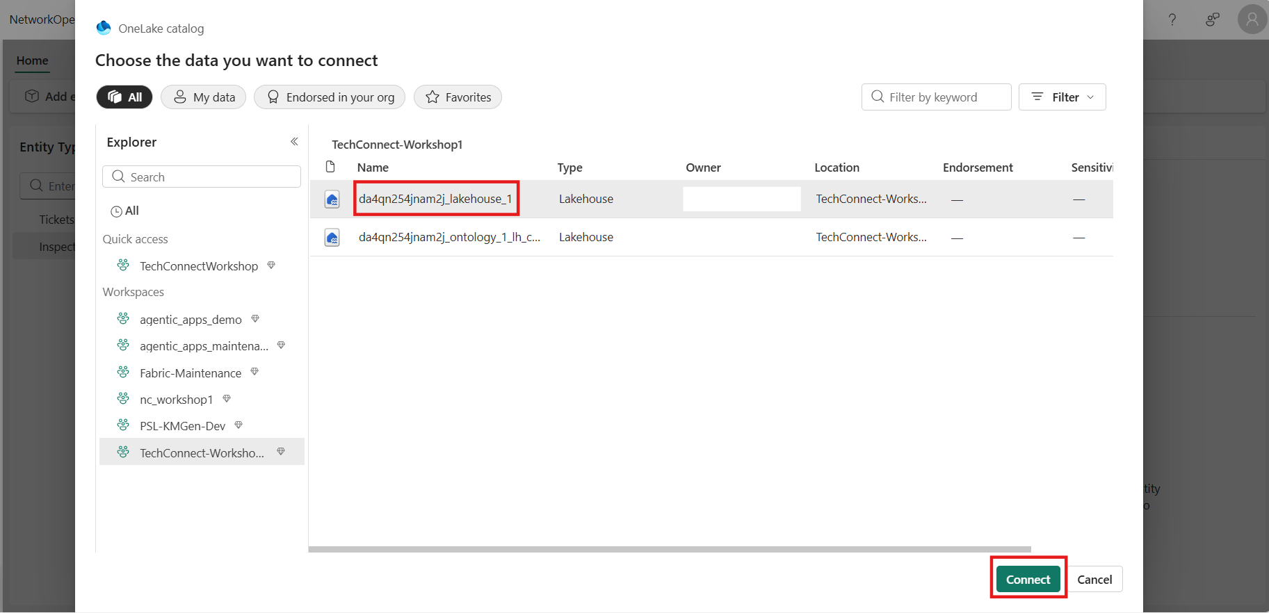Sort by the Type column header
This screenshot has width=1269, height=613.
pyautogui.click(x=569, y=167)
